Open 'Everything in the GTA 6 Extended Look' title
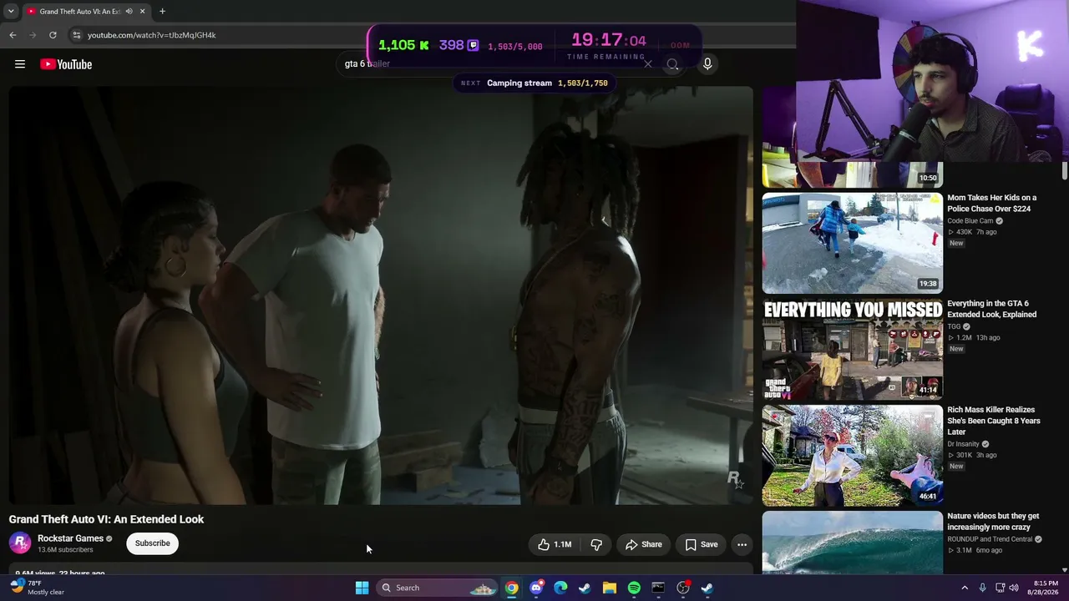 point(991,309)
